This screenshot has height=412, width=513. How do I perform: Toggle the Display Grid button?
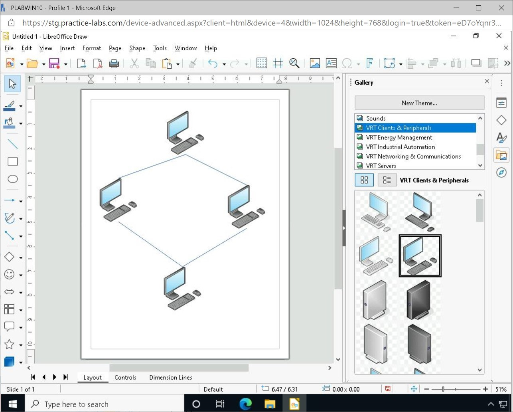pos(262,63)
